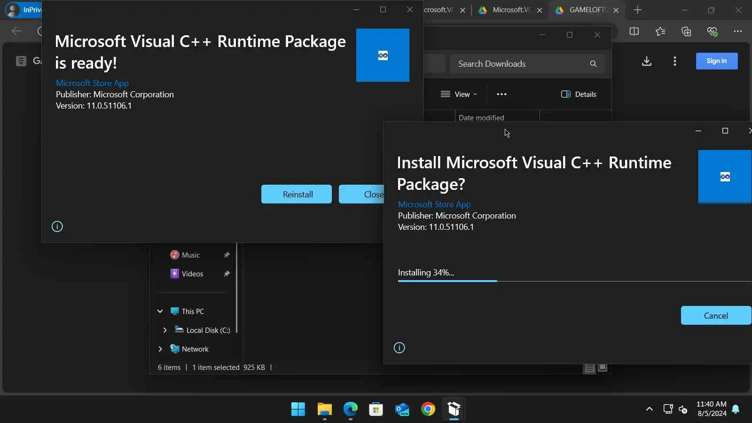Minimize the Installing window

pyautogui.click(x=698, y=131)
